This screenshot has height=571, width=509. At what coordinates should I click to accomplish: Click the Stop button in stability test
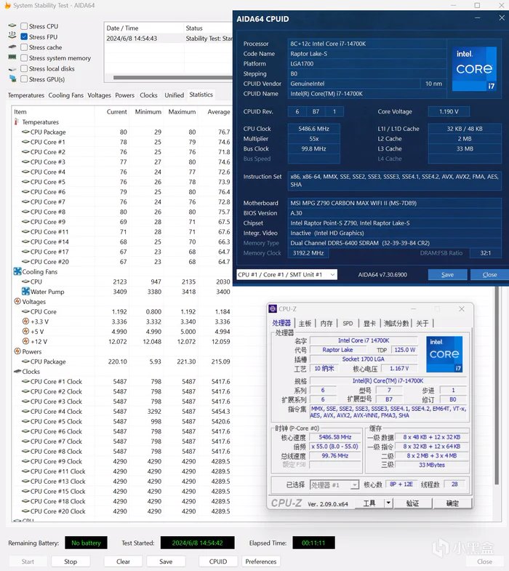[x=71, y=562]
